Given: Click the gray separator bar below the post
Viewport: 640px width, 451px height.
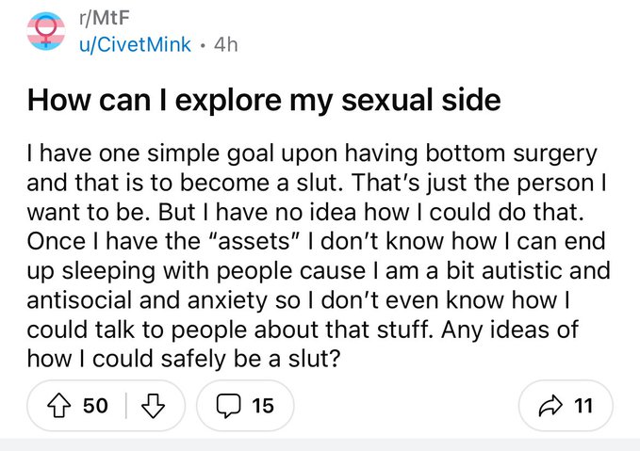Looking at the screenshot, I should (320, 443).
